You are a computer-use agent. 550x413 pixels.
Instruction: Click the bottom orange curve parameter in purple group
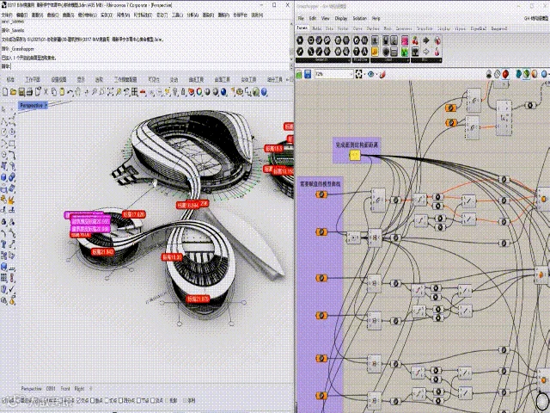[x=321, y=396]
